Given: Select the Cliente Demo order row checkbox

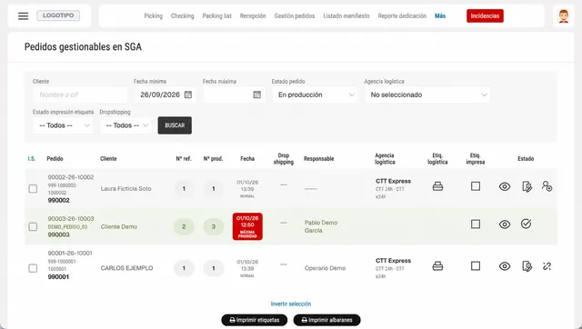Looking at the screenshot, I should coord(33,226).
